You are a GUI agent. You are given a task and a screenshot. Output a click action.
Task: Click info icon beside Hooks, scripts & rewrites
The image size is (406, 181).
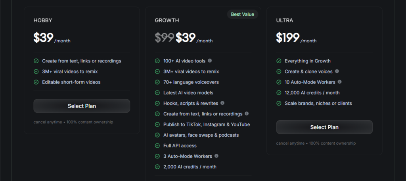coord(222,103)
